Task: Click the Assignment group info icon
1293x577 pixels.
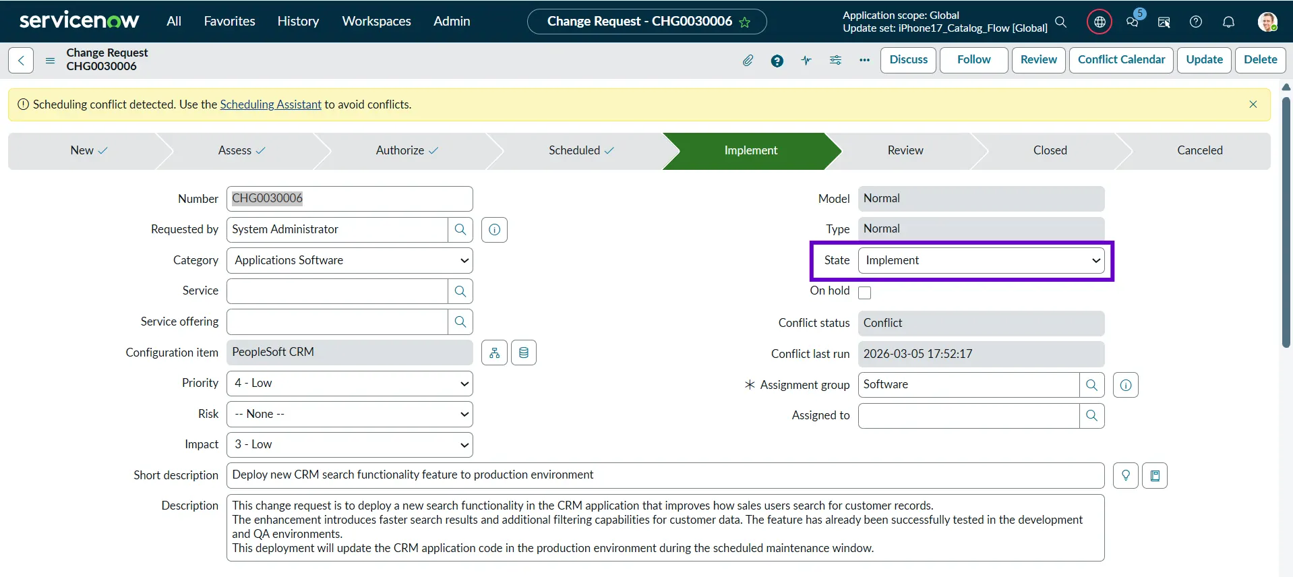Action: (1125, 386)
